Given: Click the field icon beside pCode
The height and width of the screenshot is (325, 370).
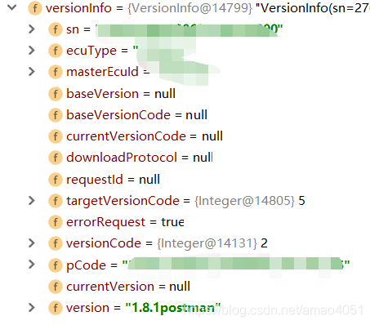Looking at the screenshot, I should point(56,265).
